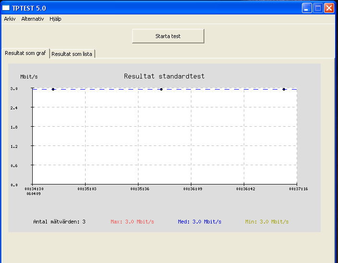The width and height of the screenshot is (338, 263).
Task: Click the 'Mbit/s' axis label
Action: [x=29, y=77]
